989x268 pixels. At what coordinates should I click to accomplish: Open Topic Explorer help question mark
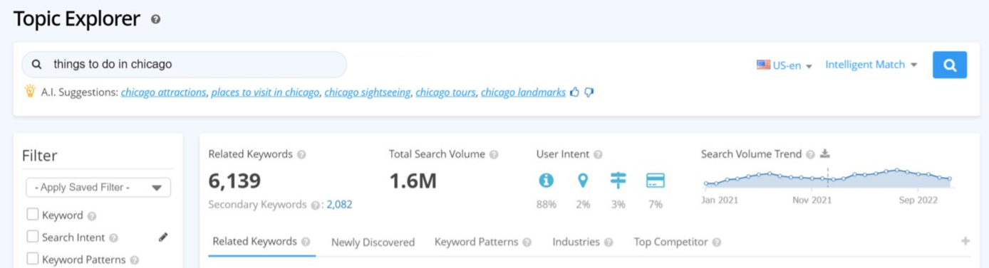coord(156,20)
